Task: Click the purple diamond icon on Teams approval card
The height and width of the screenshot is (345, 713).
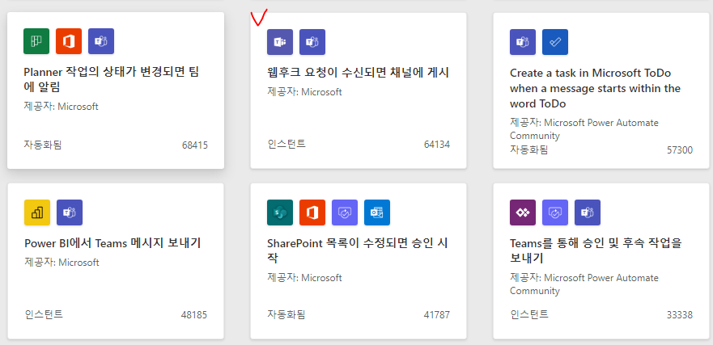Action: 523,212
